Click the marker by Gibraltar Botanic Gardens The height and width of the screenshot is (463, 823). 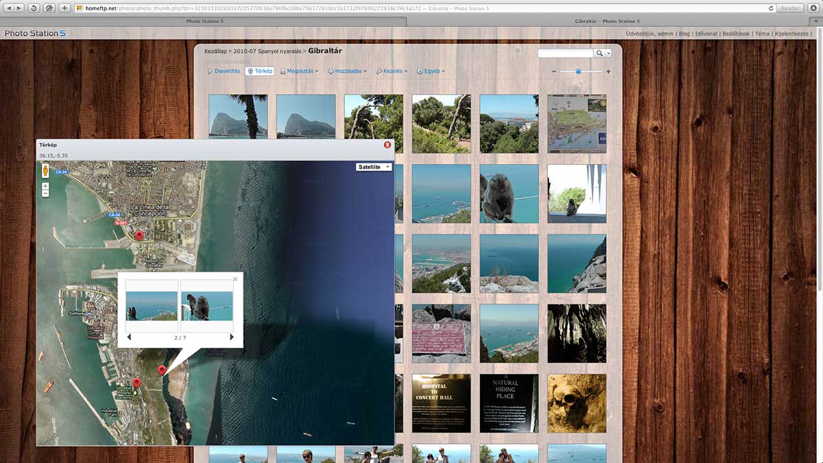[x=136, y=383]
